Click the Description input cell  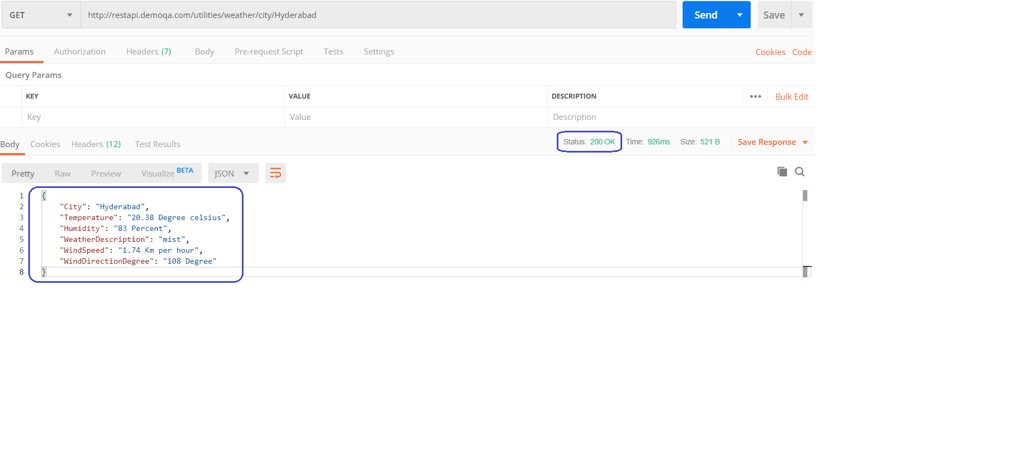pyautogui.click(x=681, y=117)
